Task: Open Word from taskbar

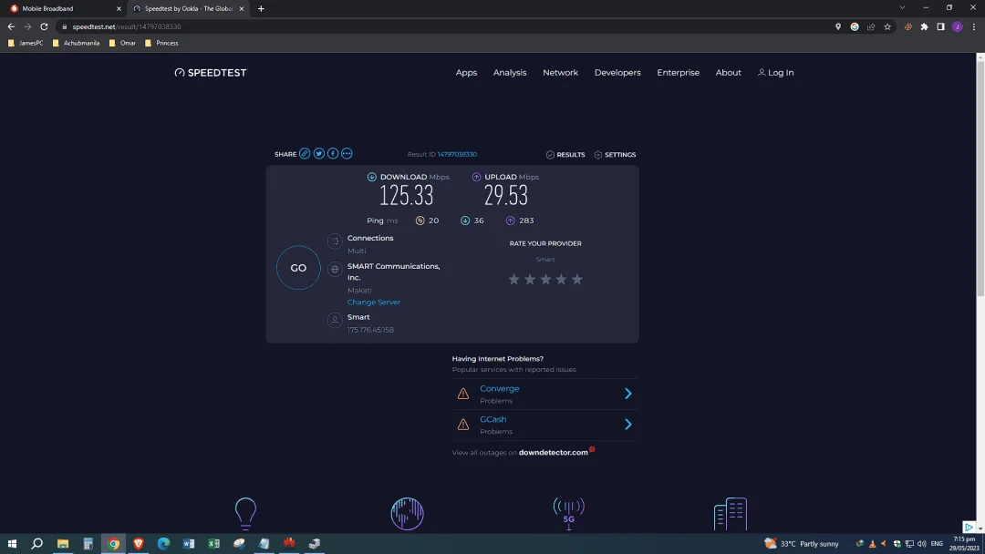Action: click(x=189, y=543)
